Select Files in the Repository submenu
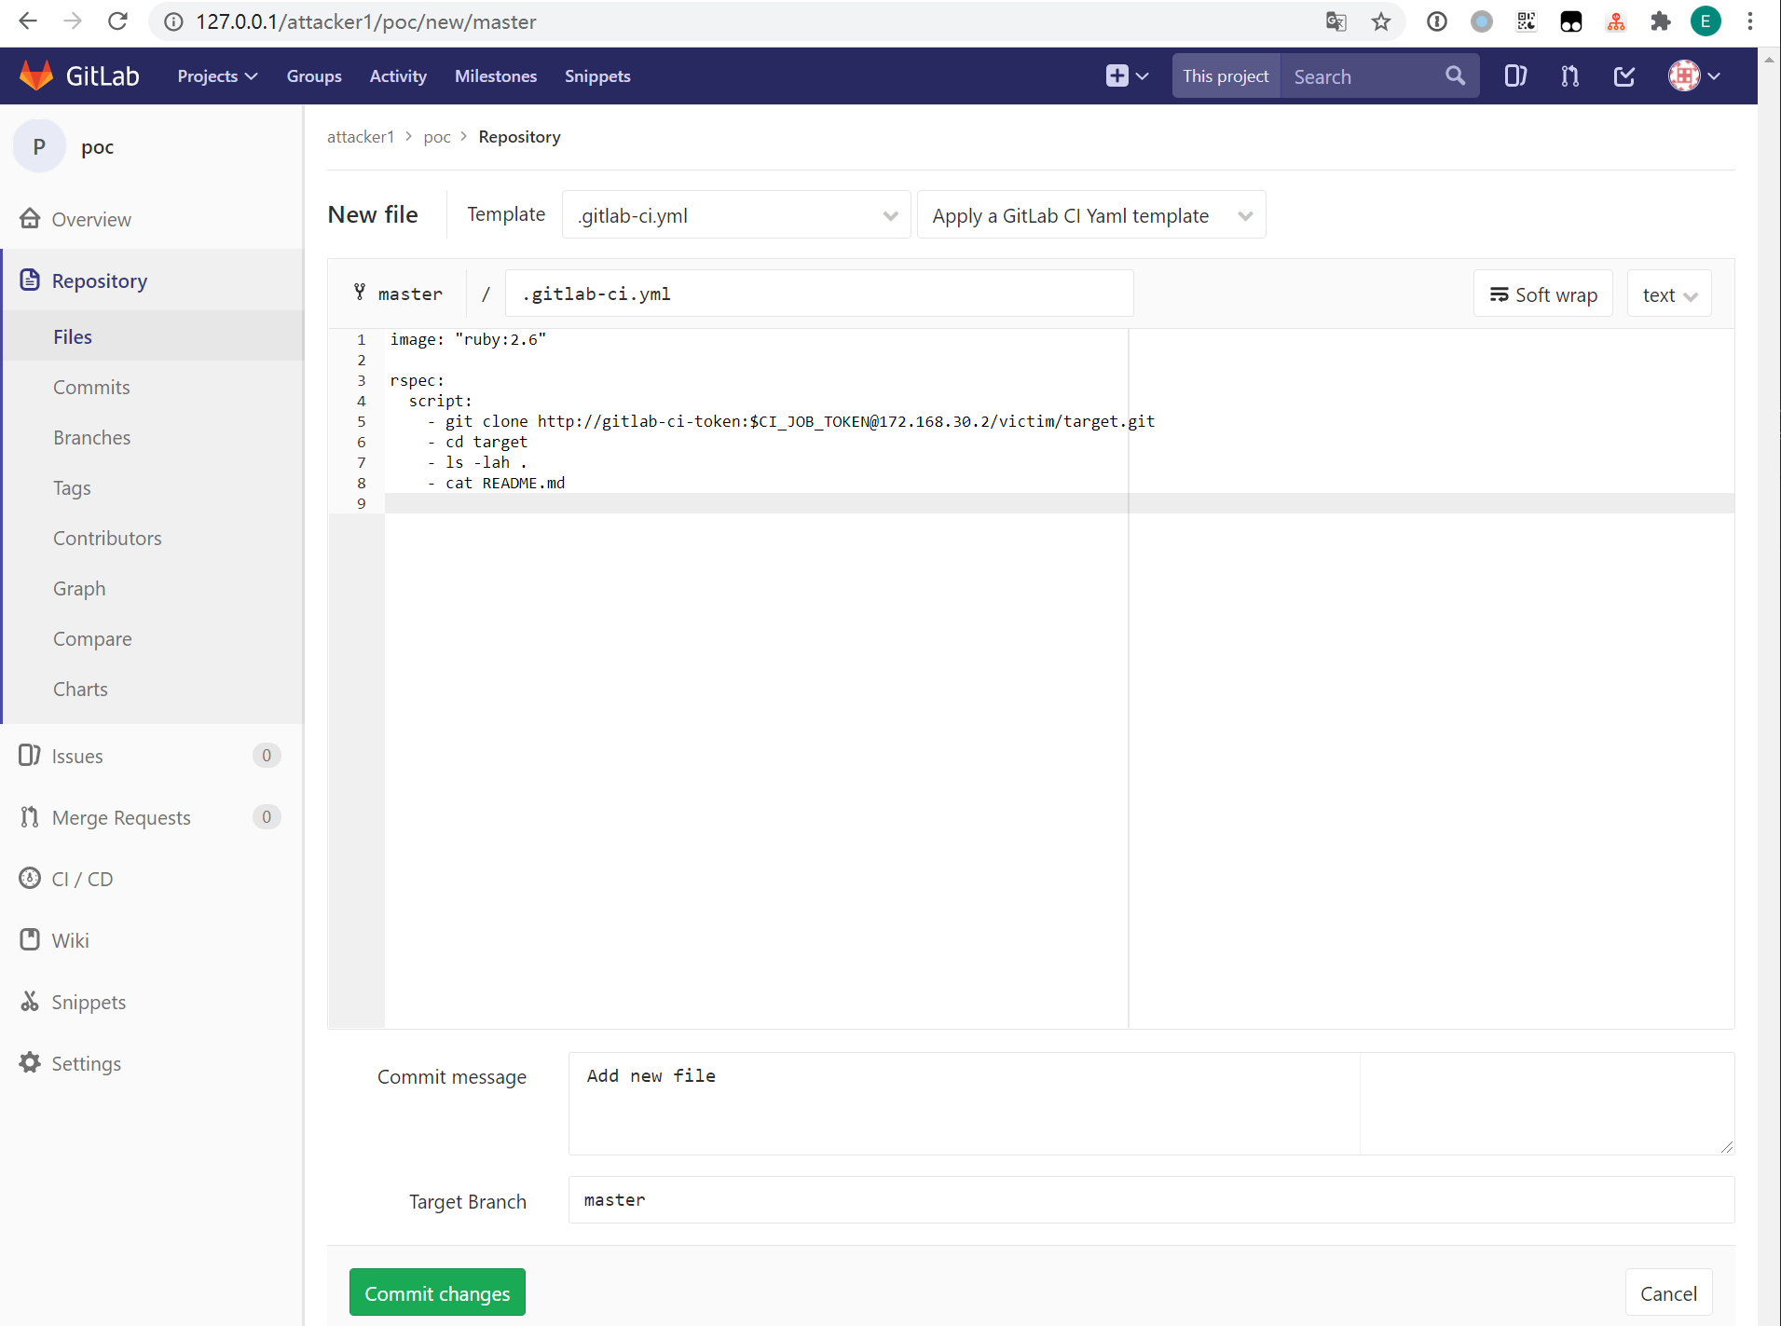 (73, 337)
